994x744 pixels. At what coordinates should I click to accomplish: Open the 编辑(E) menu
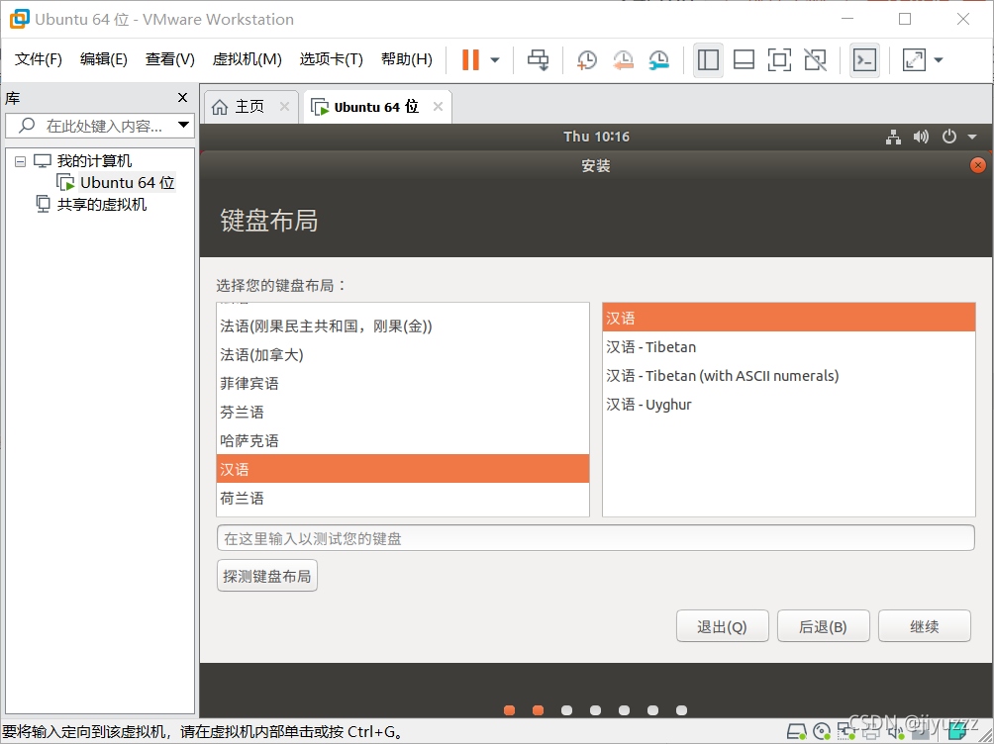tap(103, 59)
